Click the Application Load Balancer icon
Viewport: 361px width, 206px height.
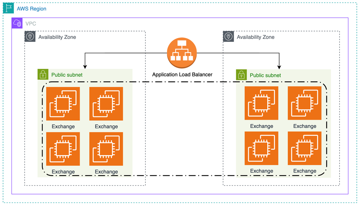[x=182, y=53]
